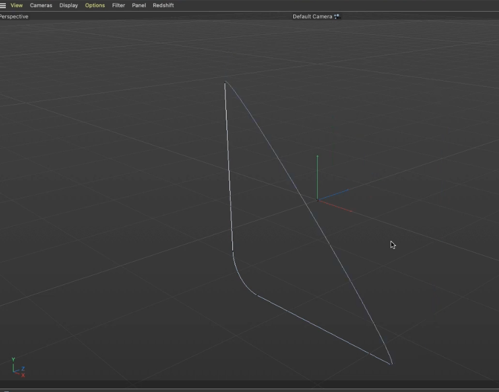Click the camera icon beside Default Camera
This screenshot has width=499, height=392.
[x=337, y=16]
